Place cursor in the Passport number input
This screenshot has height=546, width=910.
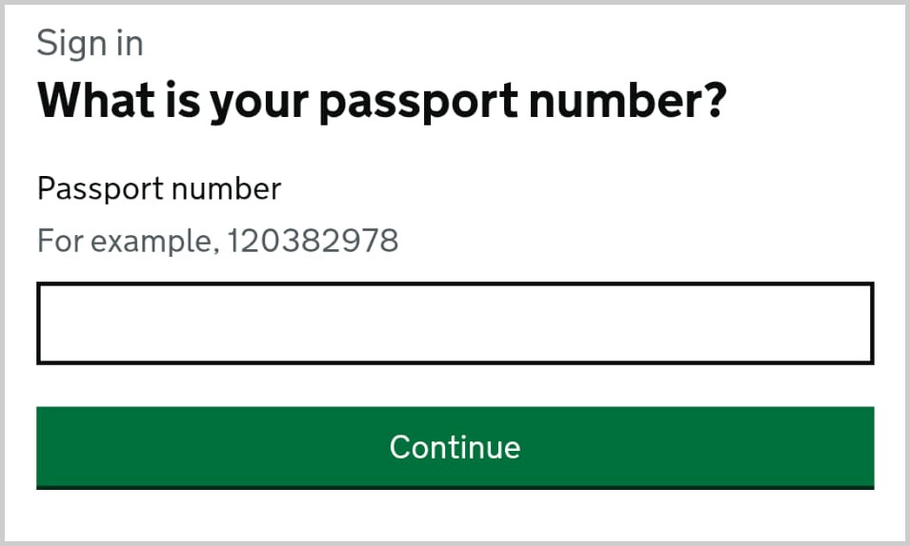tap(455, 323)
